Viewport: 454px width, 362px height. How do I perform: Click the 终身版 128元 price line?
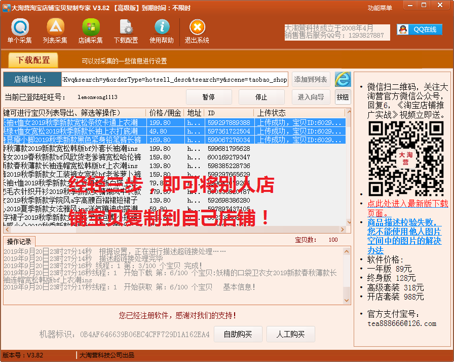click(x=391, y=278)
